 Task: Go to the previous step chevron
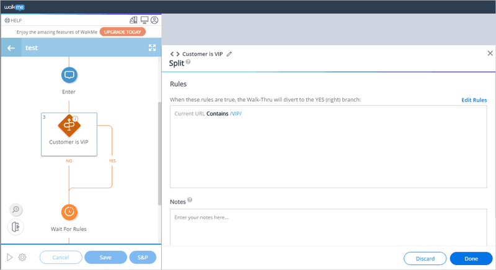[x=172, y=54]
